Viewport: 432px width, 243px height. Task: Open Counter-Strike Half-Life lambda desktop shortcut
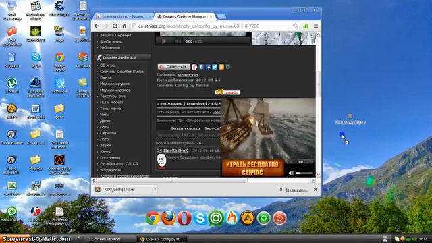(59, 165)
